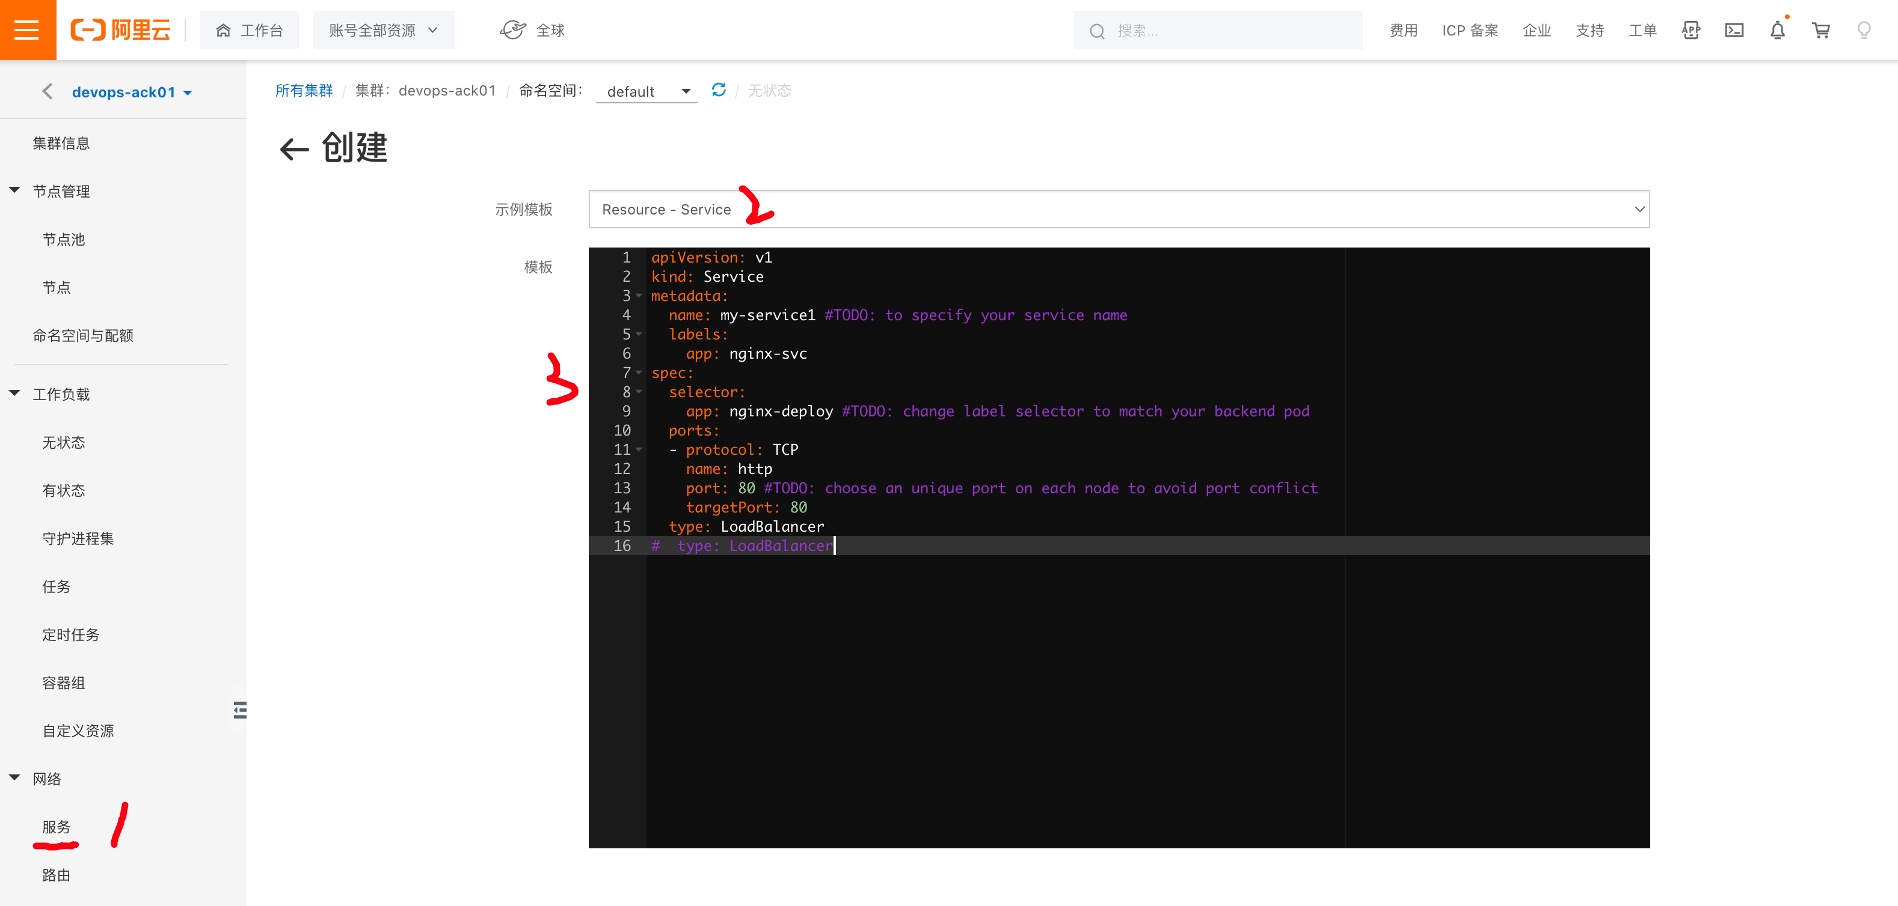Open the hamburger main menu
Screen dimensions: 1898x906
tap(27, 30)
